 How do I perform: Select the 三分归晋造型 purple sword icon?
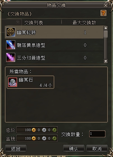11,57
